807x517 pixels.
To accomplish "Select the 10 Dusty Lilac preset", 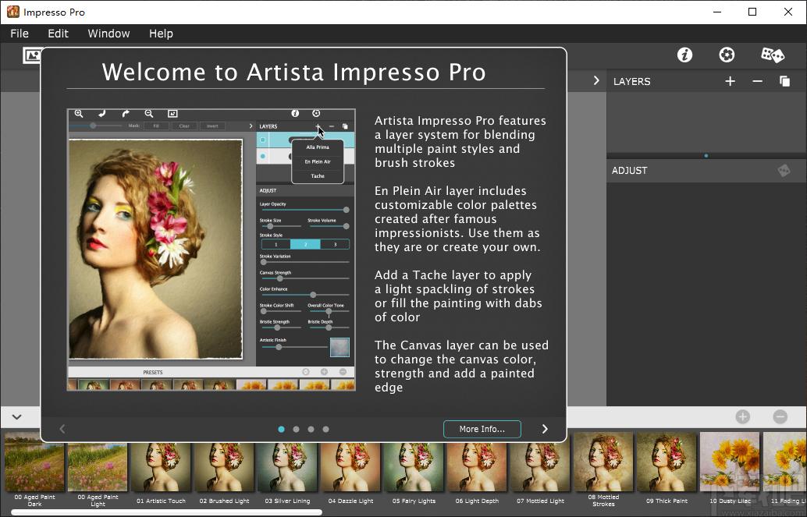I will point(731,468).
